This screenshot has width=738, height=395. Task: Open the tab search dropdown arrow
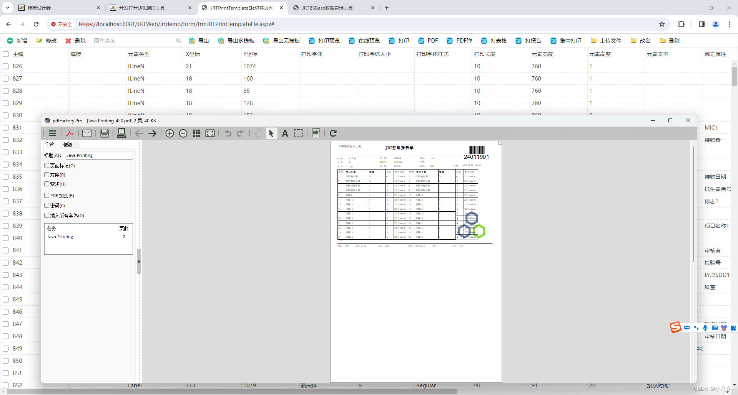tap(7, 8)
